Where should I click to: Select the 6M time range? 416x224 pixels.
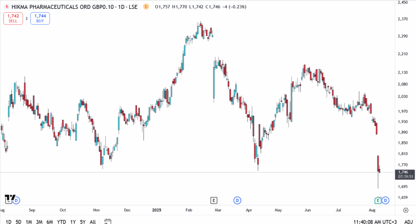(x=50, y=222)
